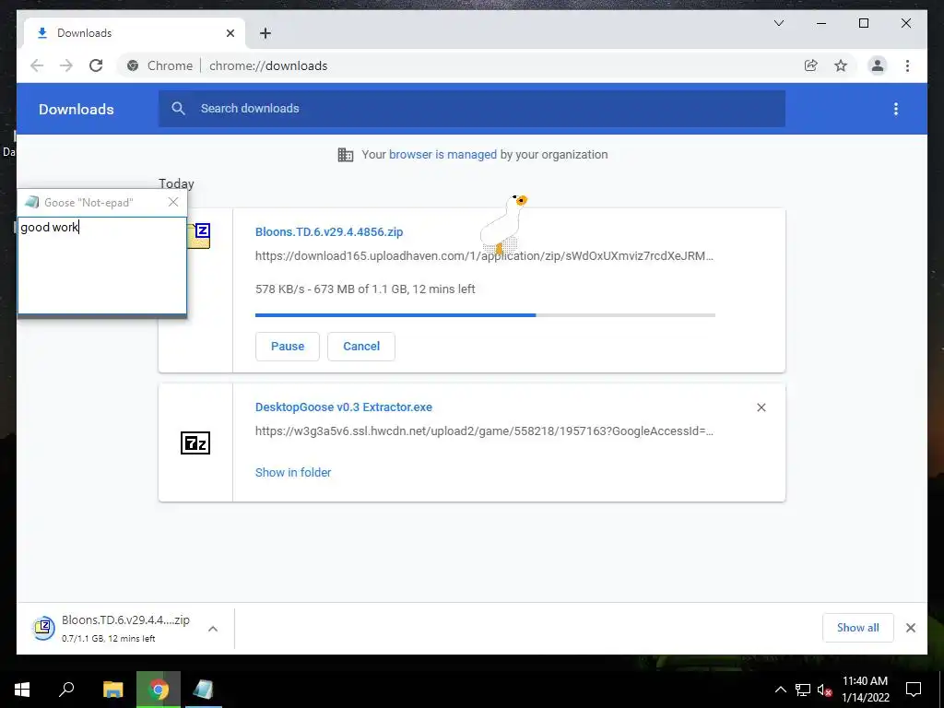Click the 'Today' date heading

(176, 183)
